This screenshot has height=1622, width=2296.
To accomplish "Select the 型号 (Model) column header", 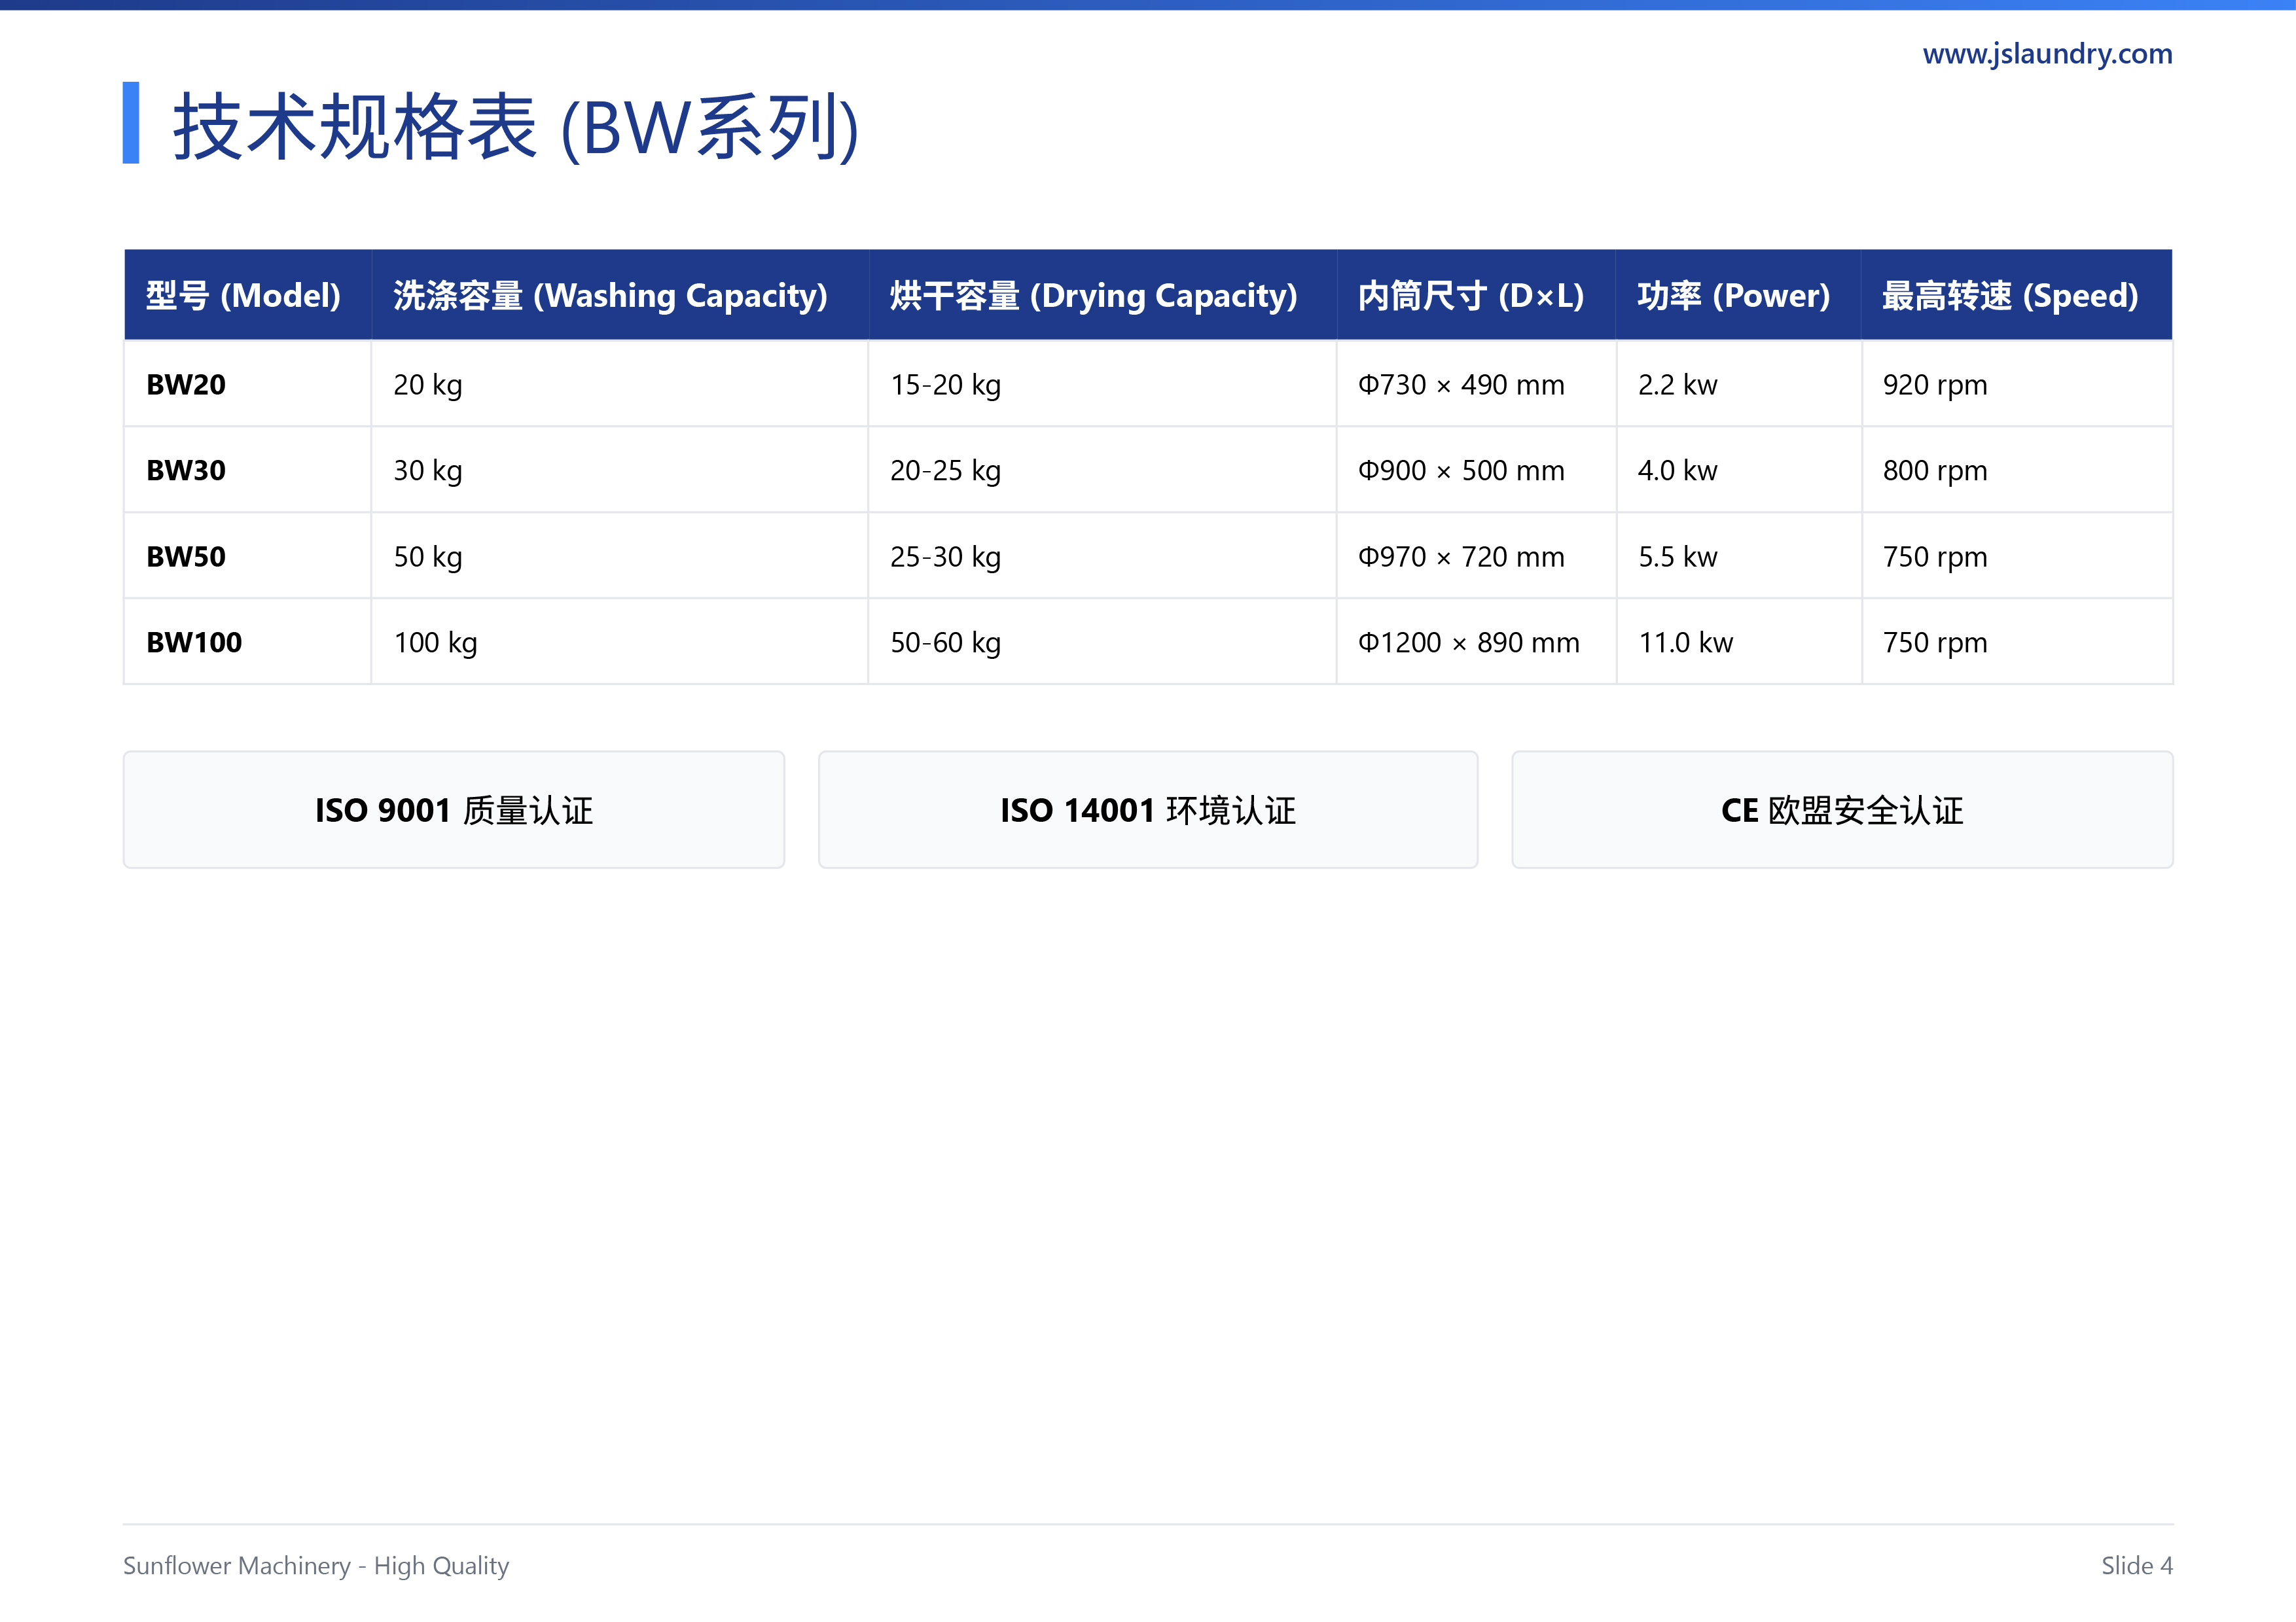I will click(x=247, y=295).
